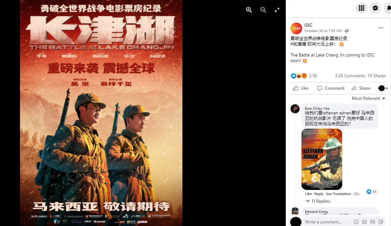
Task: Zoom in on the photo
Action: (x=249, y=10)
